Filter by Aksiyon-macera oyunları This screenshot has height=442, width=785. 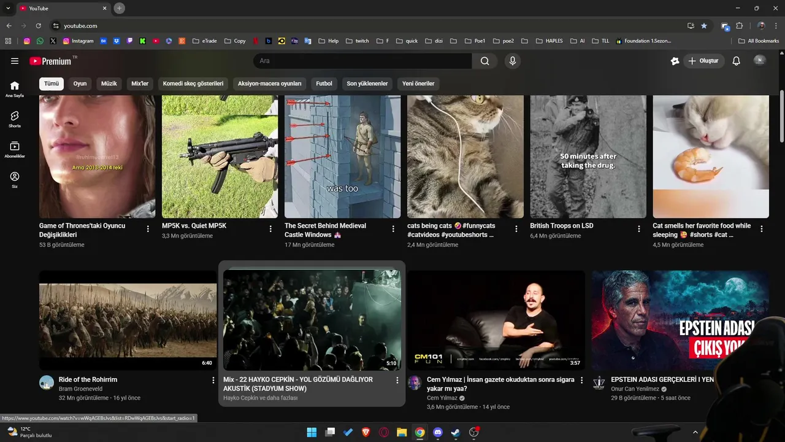point(270,83)
